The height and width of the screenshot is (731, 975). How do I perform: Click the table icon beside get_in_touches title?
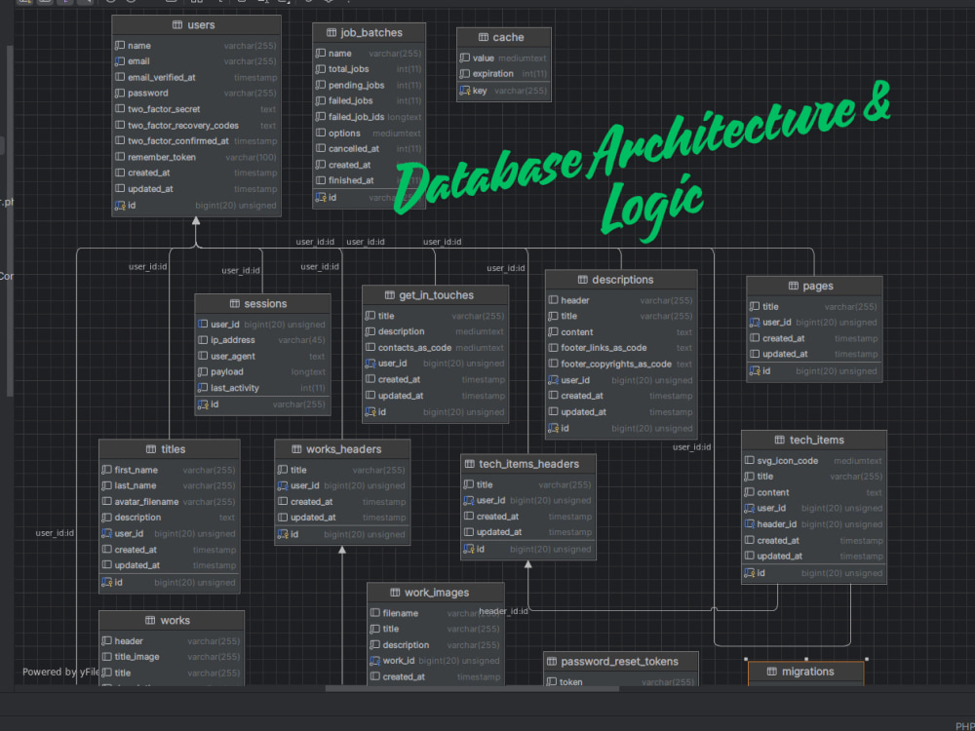[x=390, y=294]
